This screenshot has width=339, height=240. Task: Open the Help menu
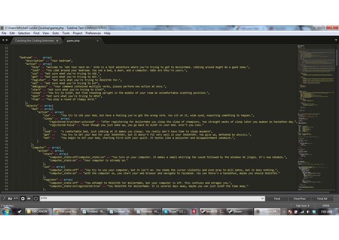[107, 33]
